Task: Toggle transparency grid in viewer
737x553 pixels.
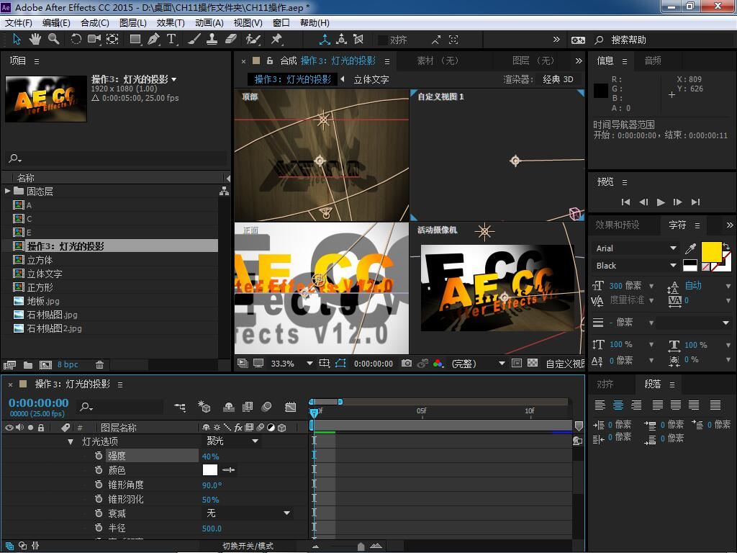Action: point(533,363)
